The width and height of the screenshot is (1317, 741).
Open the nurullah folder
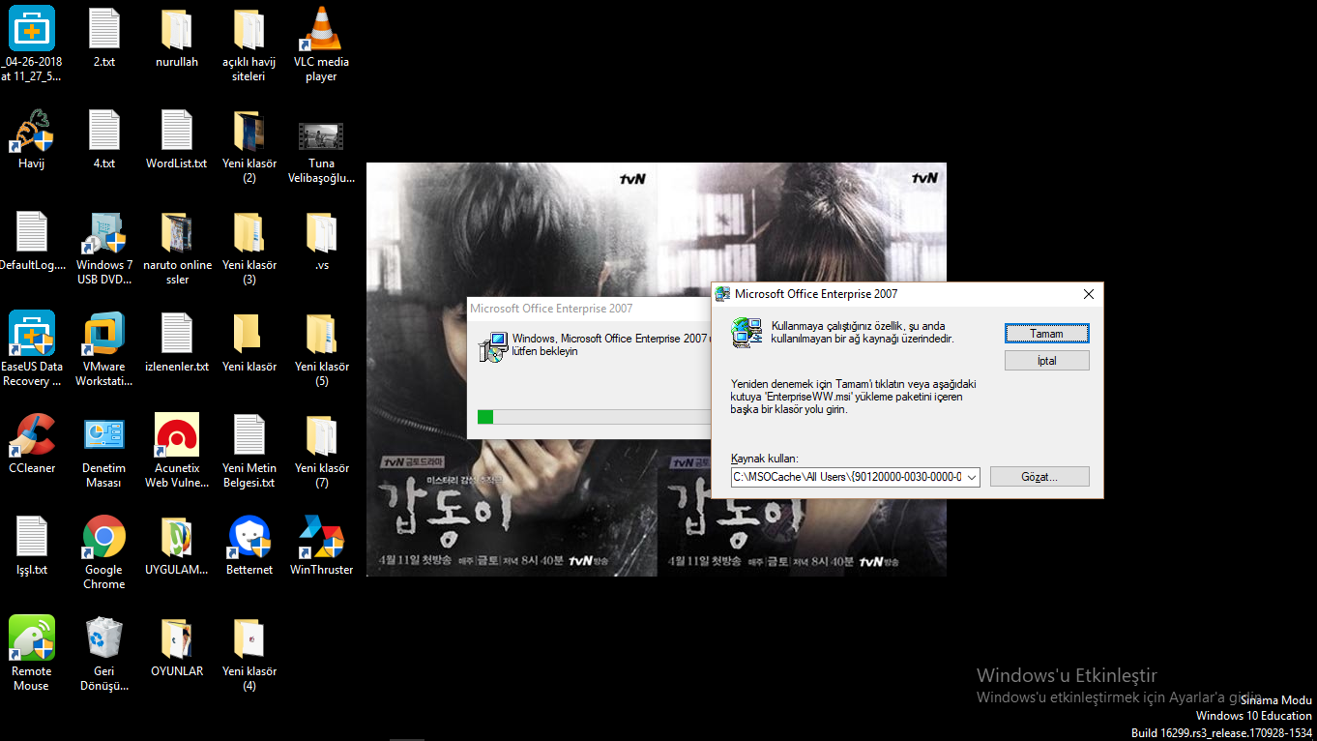(177, 39)
